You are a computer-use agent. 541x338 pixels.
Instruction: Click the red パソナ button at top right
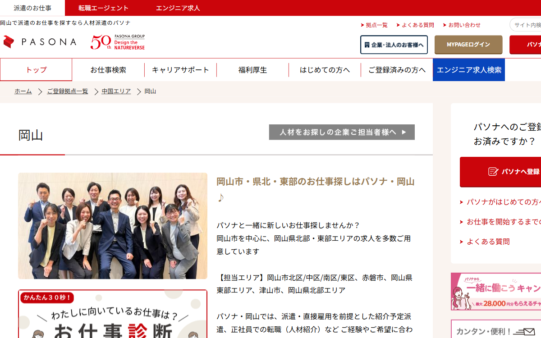(x=525, y=45)
